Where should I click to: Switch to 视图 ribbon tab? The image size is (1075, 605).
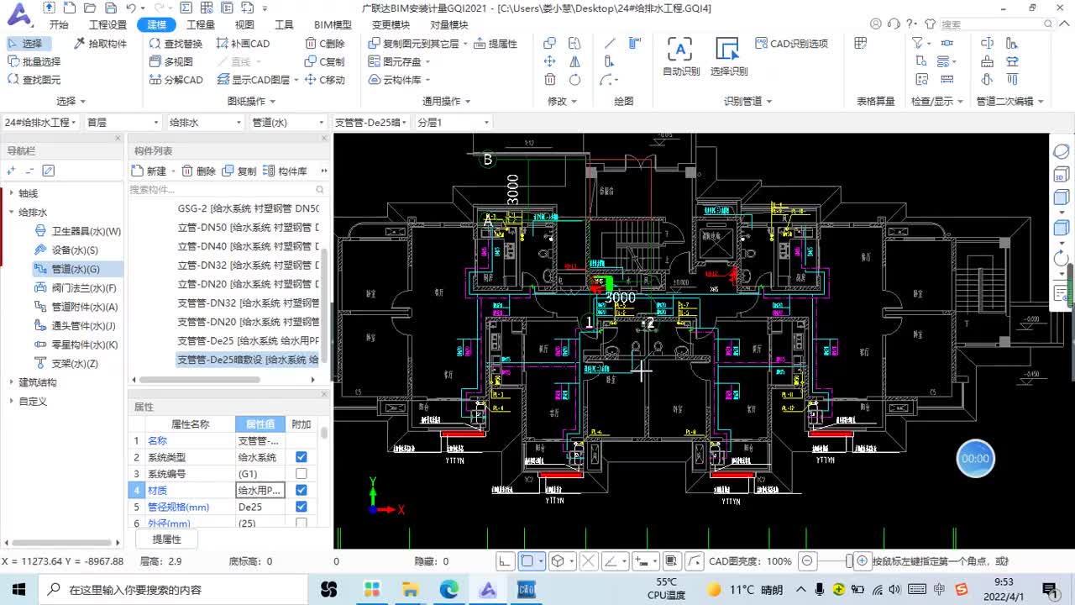click(x=244, y=24)
